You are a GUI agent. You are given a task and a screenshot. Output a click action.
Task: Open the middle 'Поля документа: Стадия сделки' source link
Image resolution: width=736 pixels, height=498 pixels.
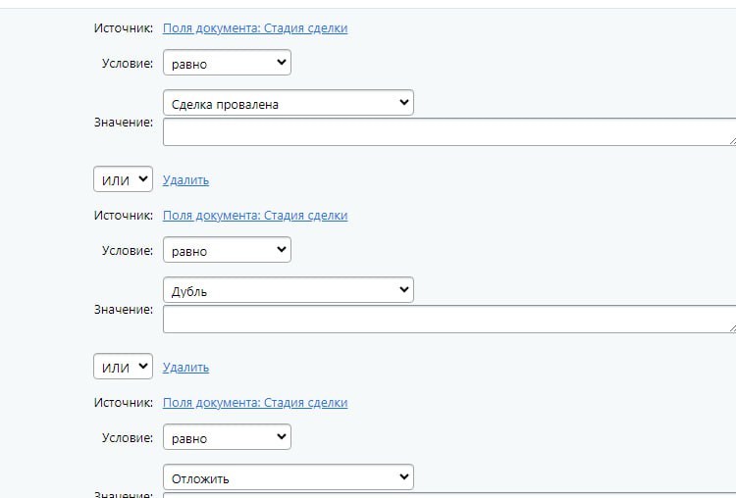pos(255,216)
